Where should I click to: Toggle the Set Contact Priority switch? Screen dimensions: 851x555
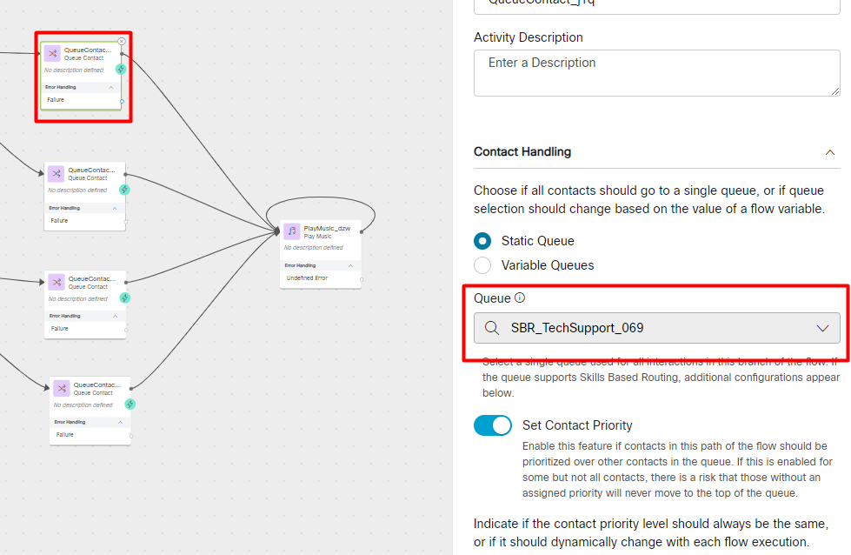(x=493, y=425)
